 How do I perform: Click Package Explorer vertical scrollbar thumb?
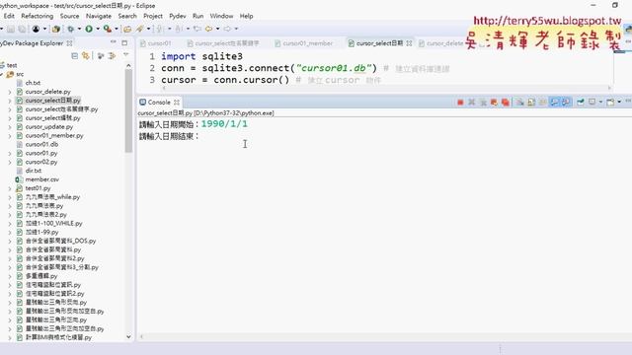[x=128, y=110]
